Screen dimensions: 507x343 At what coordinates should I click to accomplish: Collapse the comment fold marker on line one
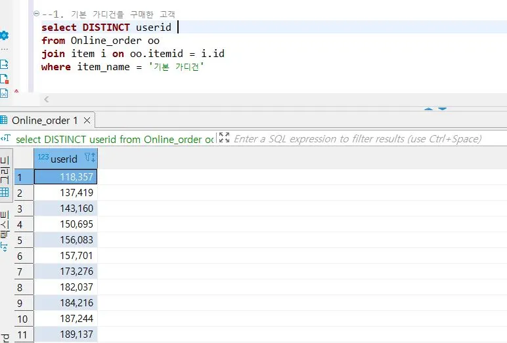coord(37,14)
